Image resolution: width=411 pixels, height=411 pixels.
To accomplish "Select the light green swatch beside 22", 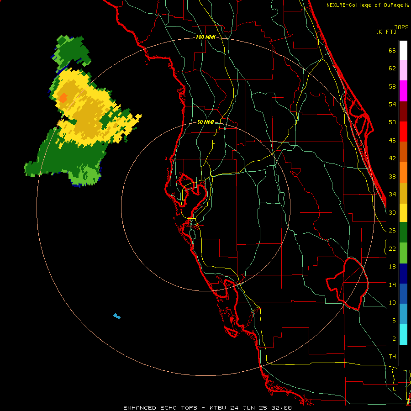I will coord(403,253).
